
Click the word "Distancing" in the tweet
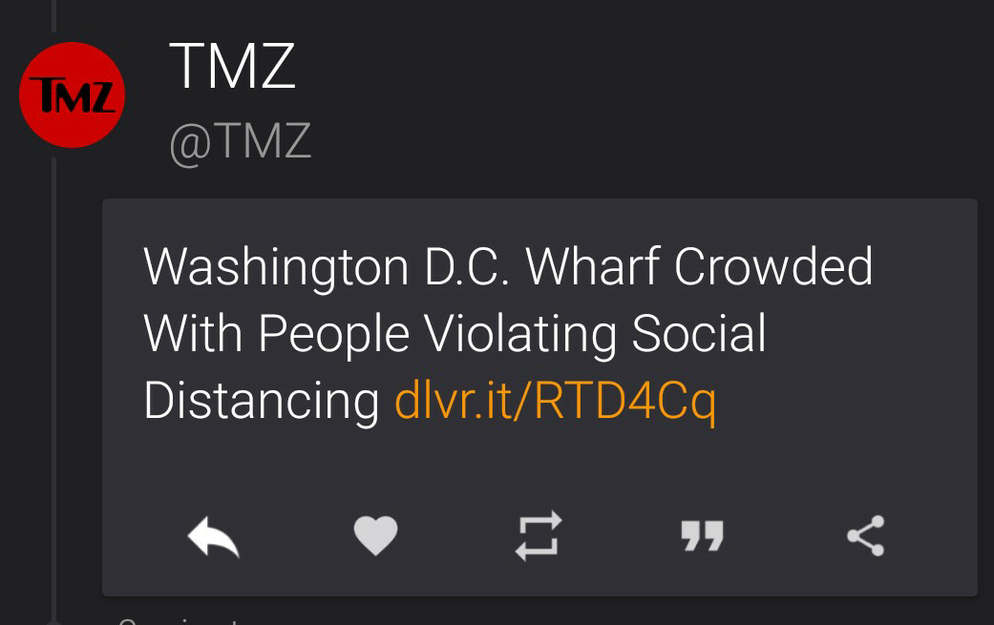262,402
